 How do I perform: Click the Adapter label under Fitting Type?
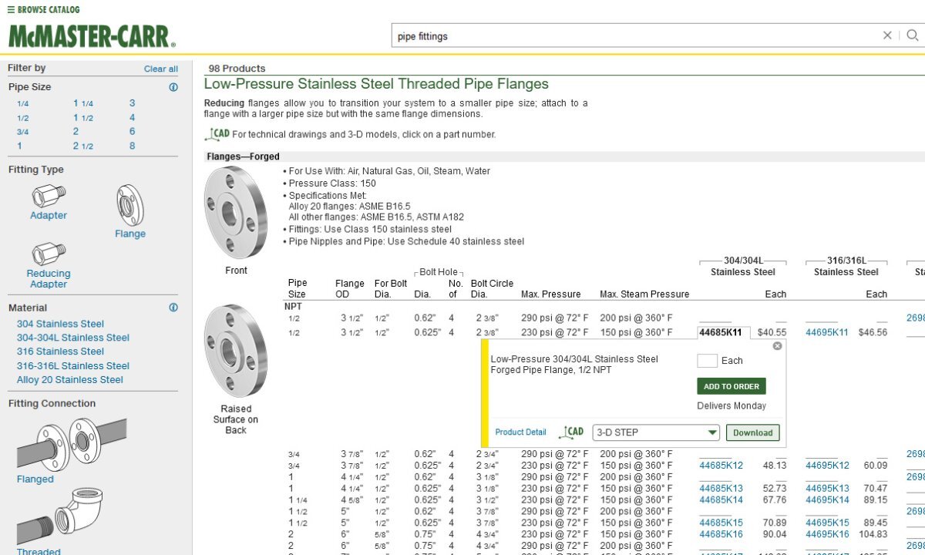[x=49, y=216]
